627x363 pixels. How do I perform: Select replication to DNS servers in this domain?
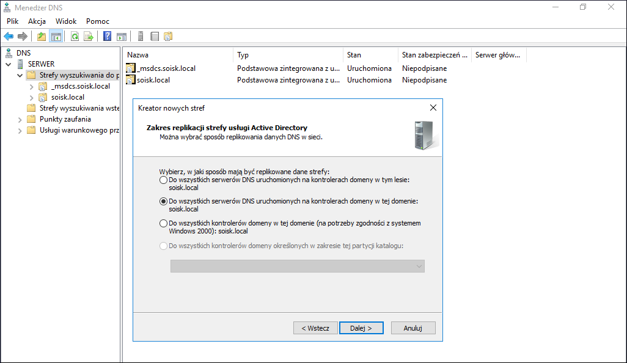point(163,202)
